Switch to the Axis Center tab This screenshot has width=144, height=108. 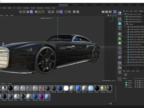pos(136,68)
